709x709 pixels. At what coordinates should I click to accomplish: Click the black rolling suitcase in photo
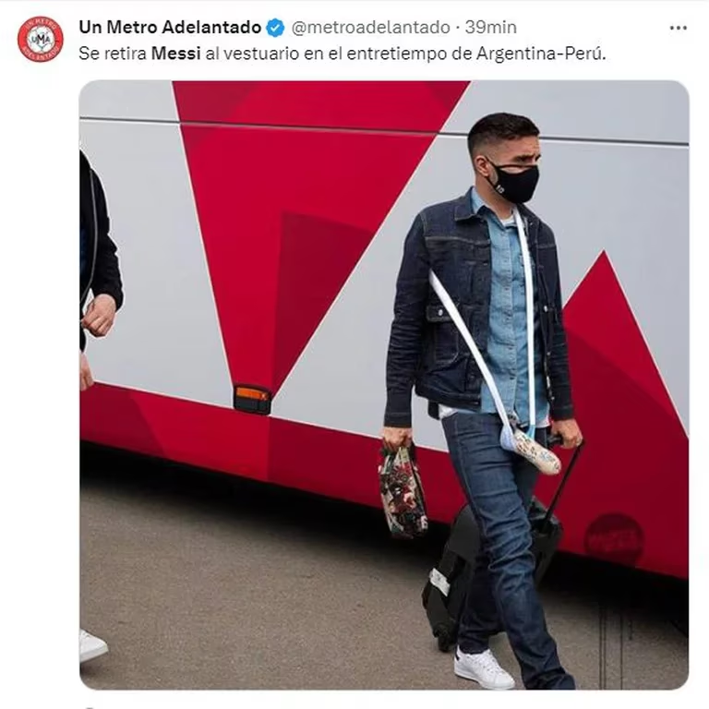pyautogui.click(x=493, y=570)
